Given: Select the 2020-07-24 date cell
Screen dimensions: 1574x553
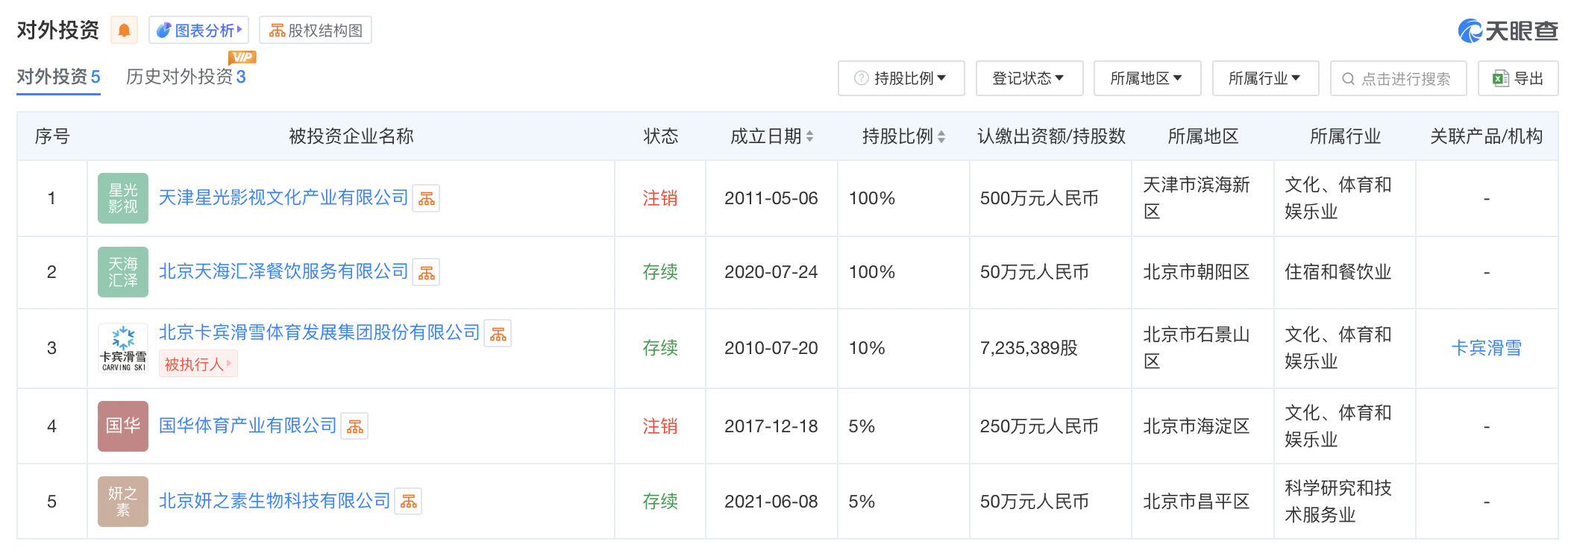Looking at the screenshot, I should pyautogui.click(x=771, y=272).
